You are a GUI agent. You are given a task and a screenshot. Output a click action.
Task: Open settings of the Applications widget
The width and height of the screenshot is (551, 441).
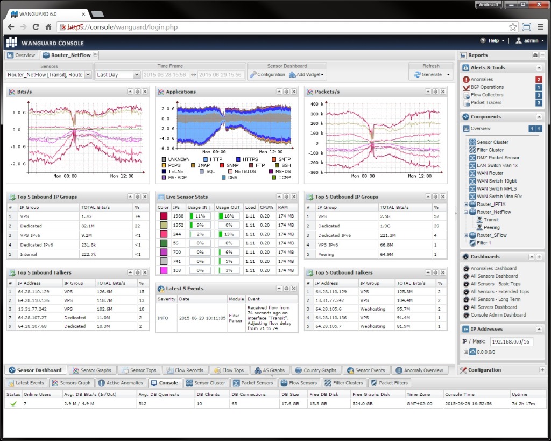(286, 92)
